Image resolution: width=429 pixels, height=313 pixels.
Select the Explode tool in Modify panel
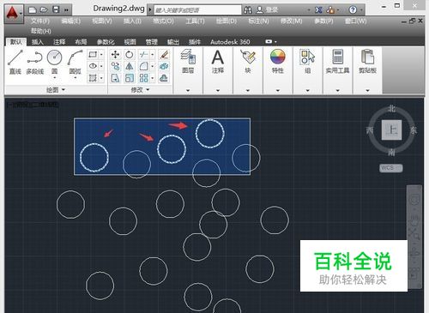point(164,66)
